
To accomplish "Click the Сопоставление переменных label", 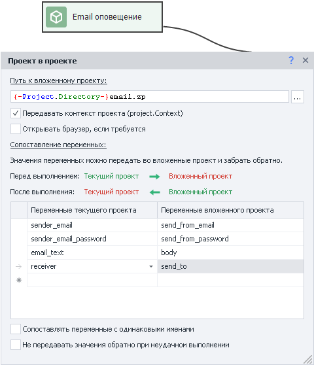I will coord(58,145).
